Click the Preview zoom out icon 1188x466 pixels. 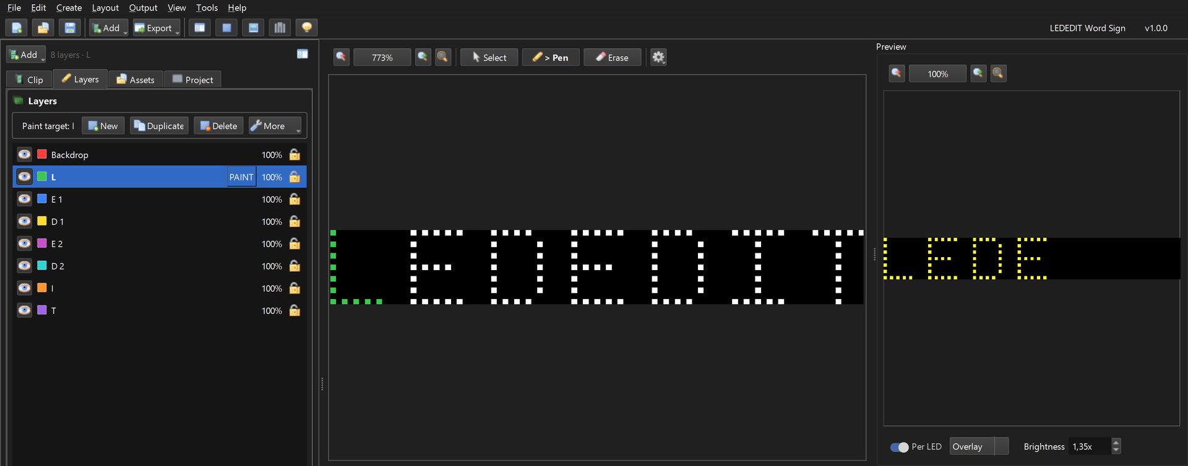click(897, 74)
